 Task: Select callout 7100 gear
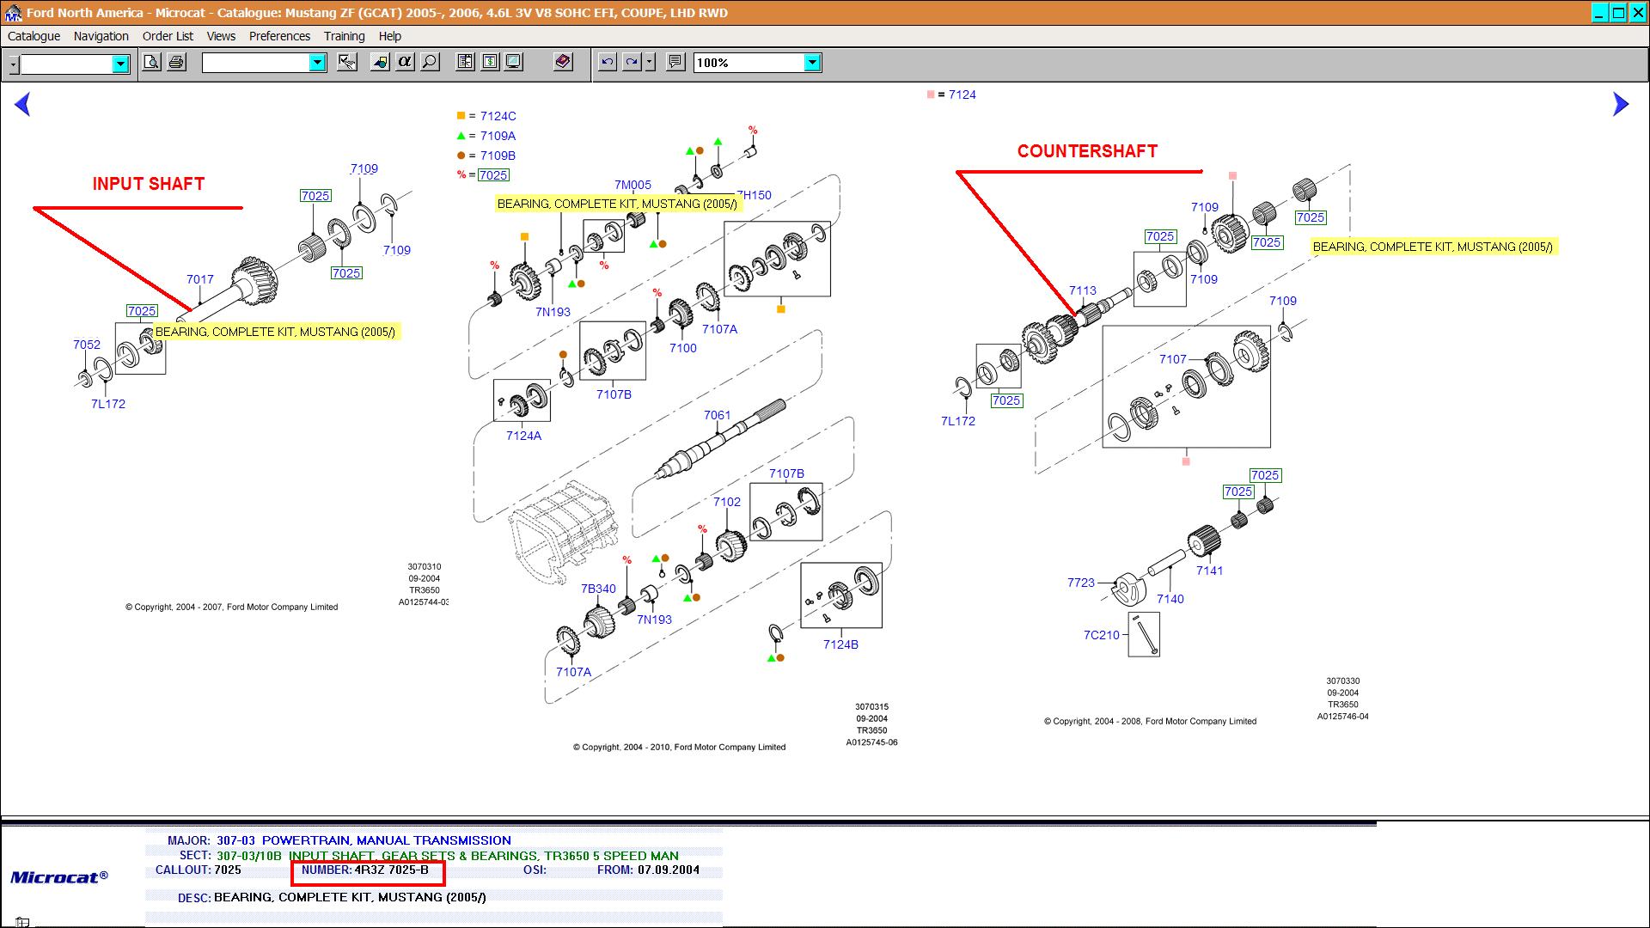click(x=683, y=348)
